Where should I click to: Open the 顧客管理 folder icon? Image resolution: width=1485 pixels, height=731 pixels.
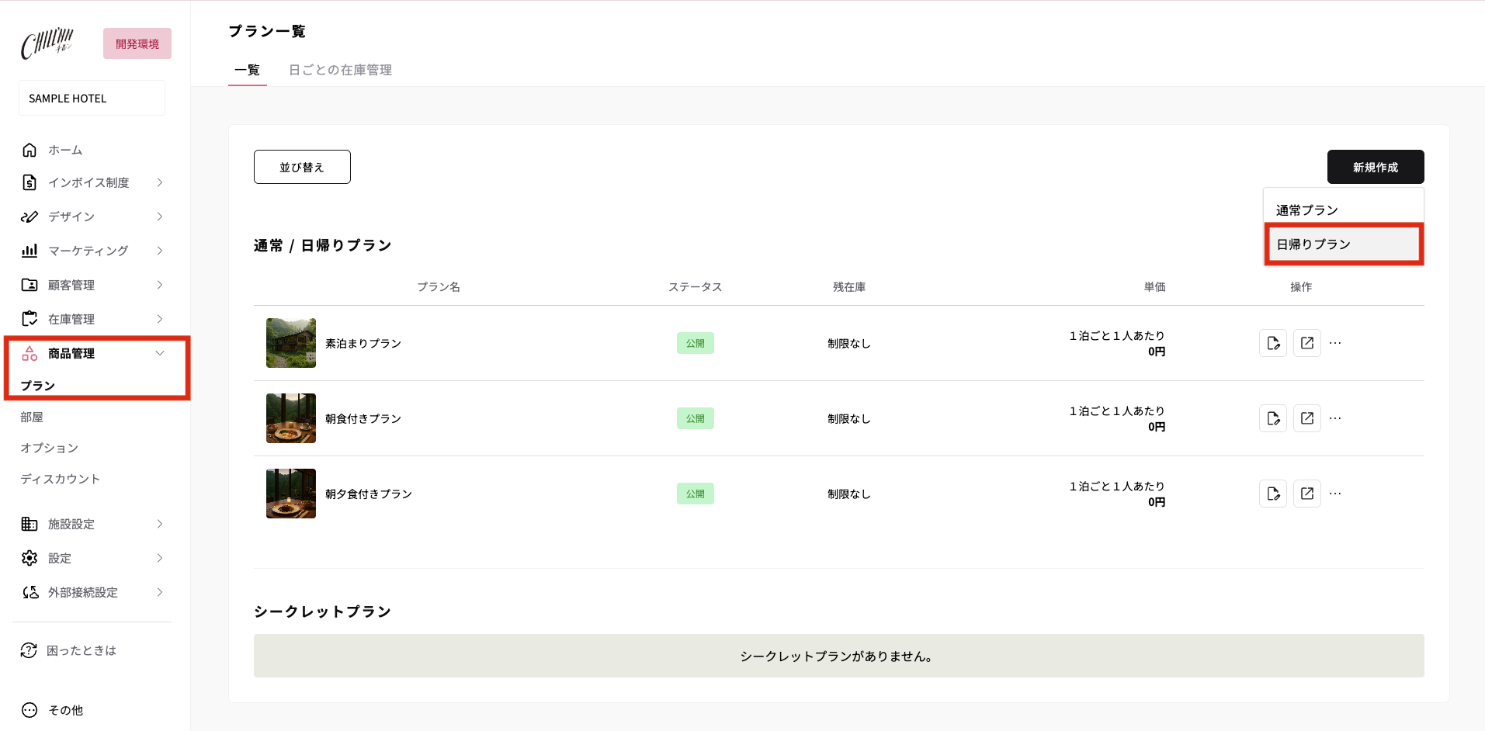tap(29, 285)
